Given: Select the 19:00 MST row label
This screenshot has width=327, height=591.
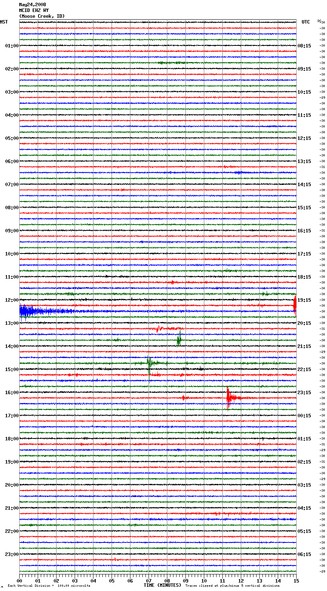Looking at the screenshot, I should point(12,462).
